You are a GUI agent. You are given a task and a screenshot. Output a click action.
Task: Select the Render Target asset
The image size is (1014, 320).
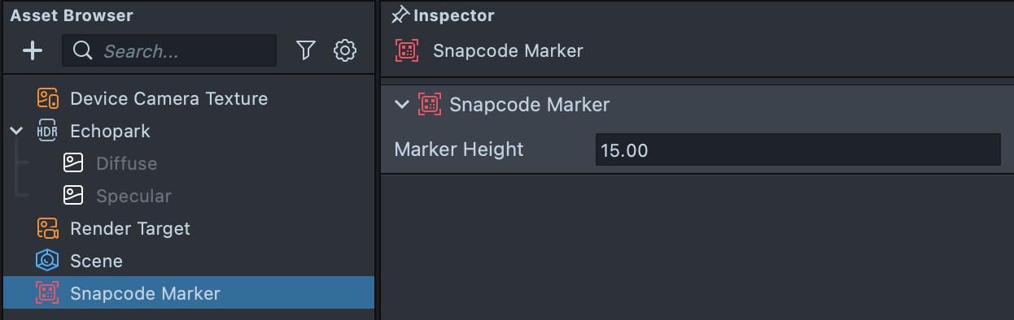187,229
